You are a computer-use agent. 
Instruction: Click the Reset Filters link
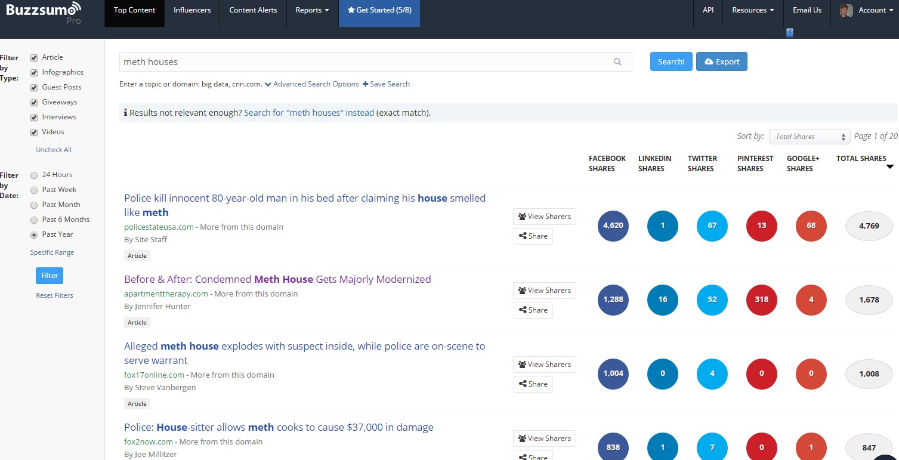pos(54,295)
